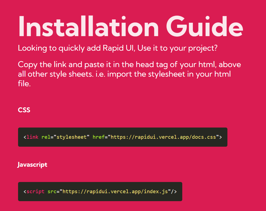
Task: Click the src attribute in the script snippet
Action: point(52,191)
